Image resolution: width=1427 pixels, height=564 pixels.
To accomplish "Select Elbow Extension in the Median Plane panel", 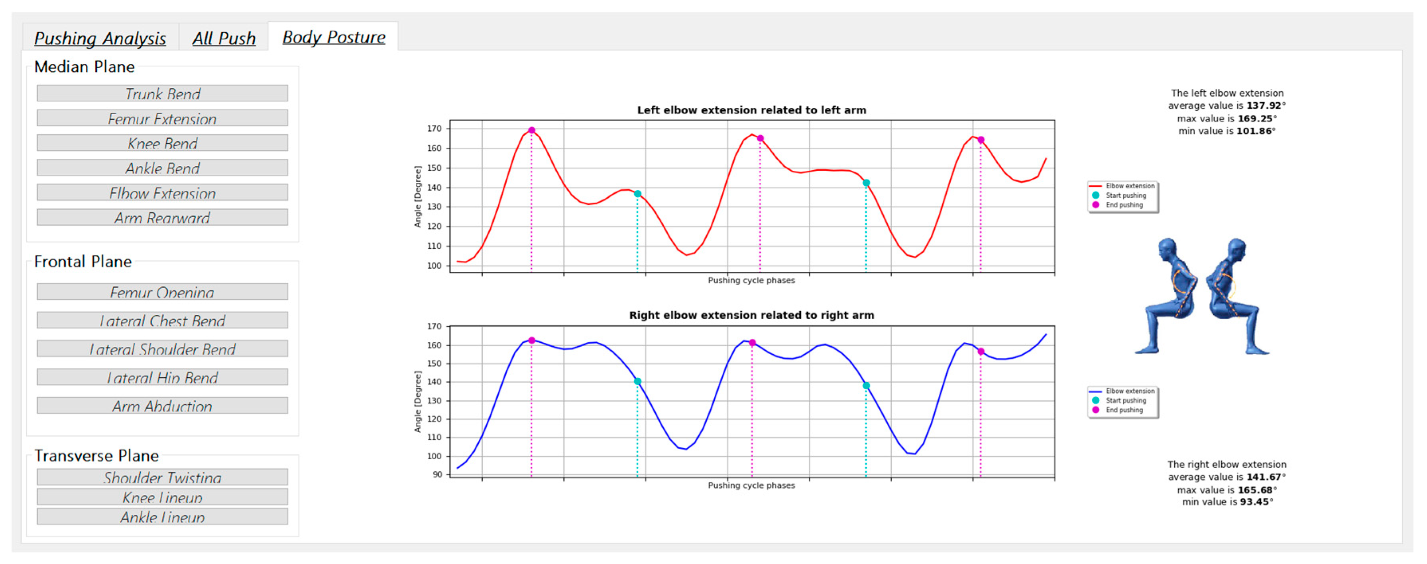I will (x=162, y=192).
